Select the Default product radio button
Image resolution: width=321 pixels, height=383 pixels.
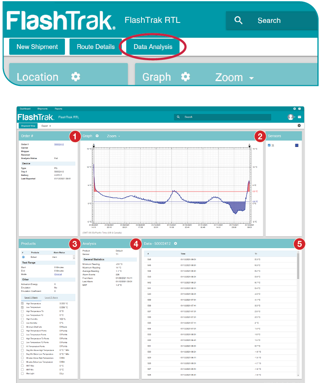pyautogui.click(x=23, y=257)
